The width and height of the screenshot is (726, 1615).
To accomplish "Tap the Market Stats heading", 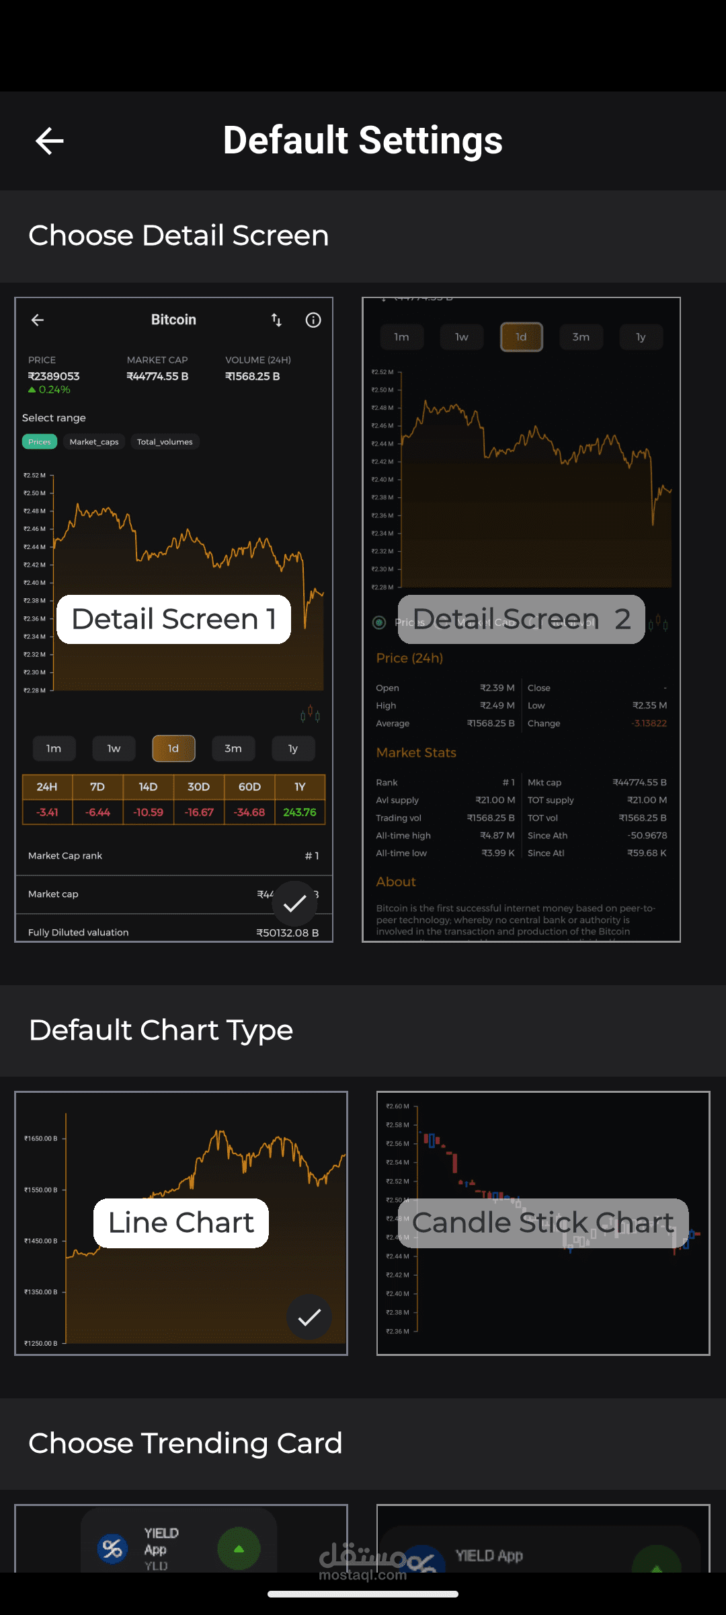I will coord(416,752).
